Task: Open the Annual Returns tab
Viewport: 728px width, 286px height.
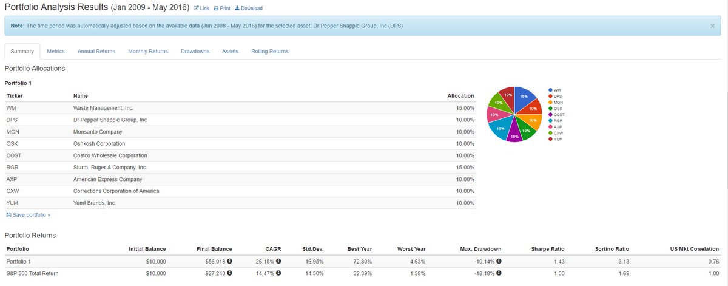Action: (96, 52)
